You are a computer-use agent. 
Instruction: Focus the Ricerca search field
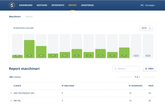[x=126, y=69]
